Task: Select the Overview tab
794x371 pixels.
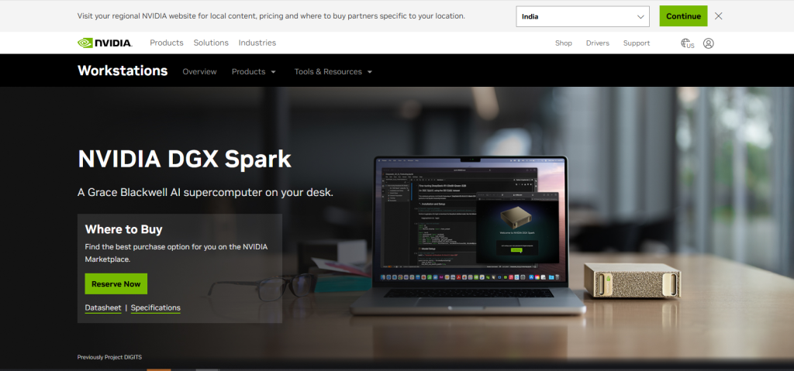Action: pyautogui.click(x=199, y=72)
